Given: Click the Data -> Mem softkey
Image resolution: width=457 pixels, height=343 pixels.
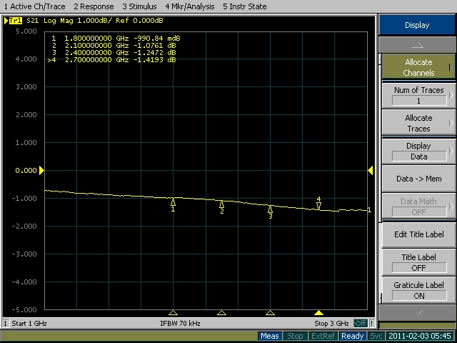Looking at the screenshot, I should click(418, 179).
